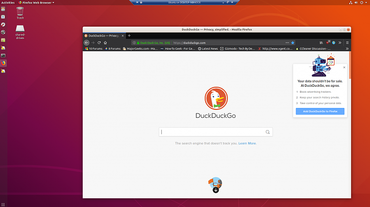
Task: Click the pin icon on the remote session bar
Action: click(137, 2)
